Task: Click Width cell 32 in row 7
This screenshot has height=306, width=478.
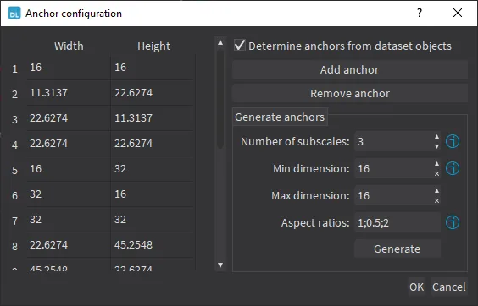Action: [69, 220]
